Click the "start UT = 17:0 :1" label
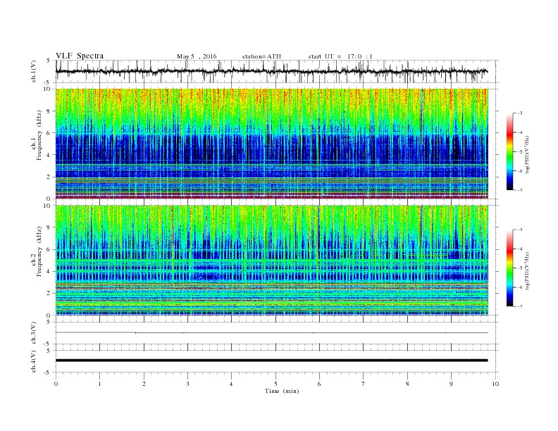This screenshot has width=558, height=431. coord(340,56)
